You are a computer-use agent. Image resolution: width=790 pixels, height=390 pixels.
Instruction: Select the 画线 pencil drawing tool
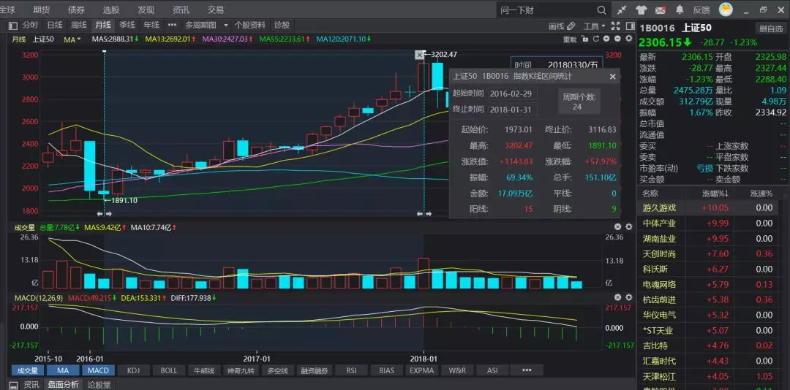pyautogui.click(x=562, y=26)
